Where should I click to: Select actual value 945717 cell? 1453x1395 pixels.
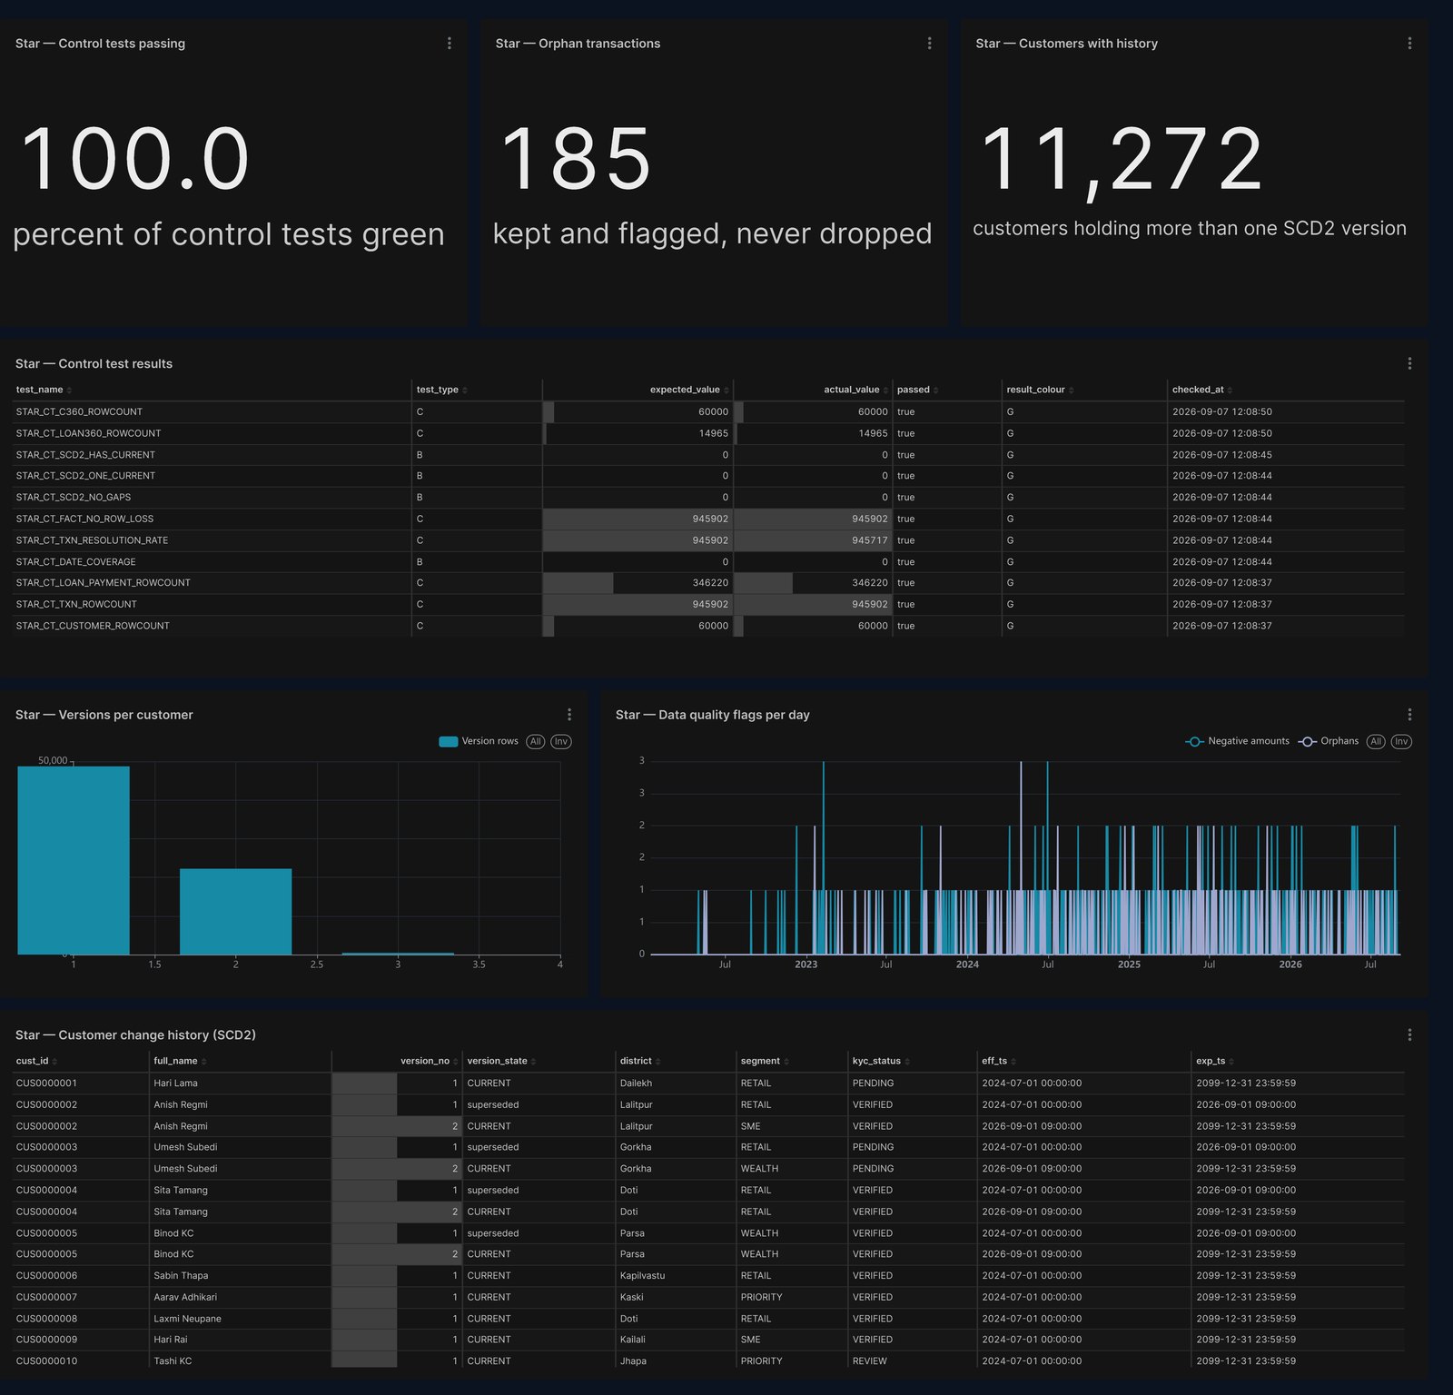pos(813,540)
